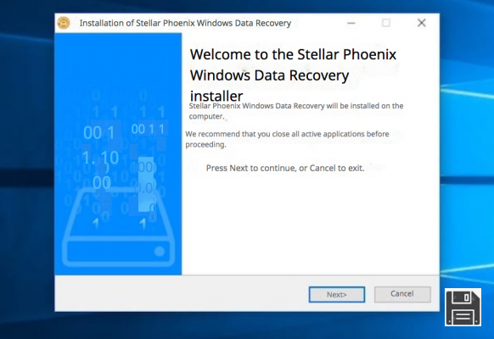Click the Next> button to continue installation
The image size is (494, 339).
pyautogui.click(x=337, y=295)
